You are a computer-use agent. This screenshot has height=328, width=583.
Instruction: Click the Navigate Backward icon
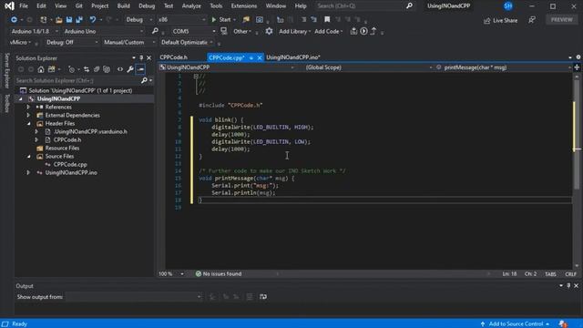point(14,19)
